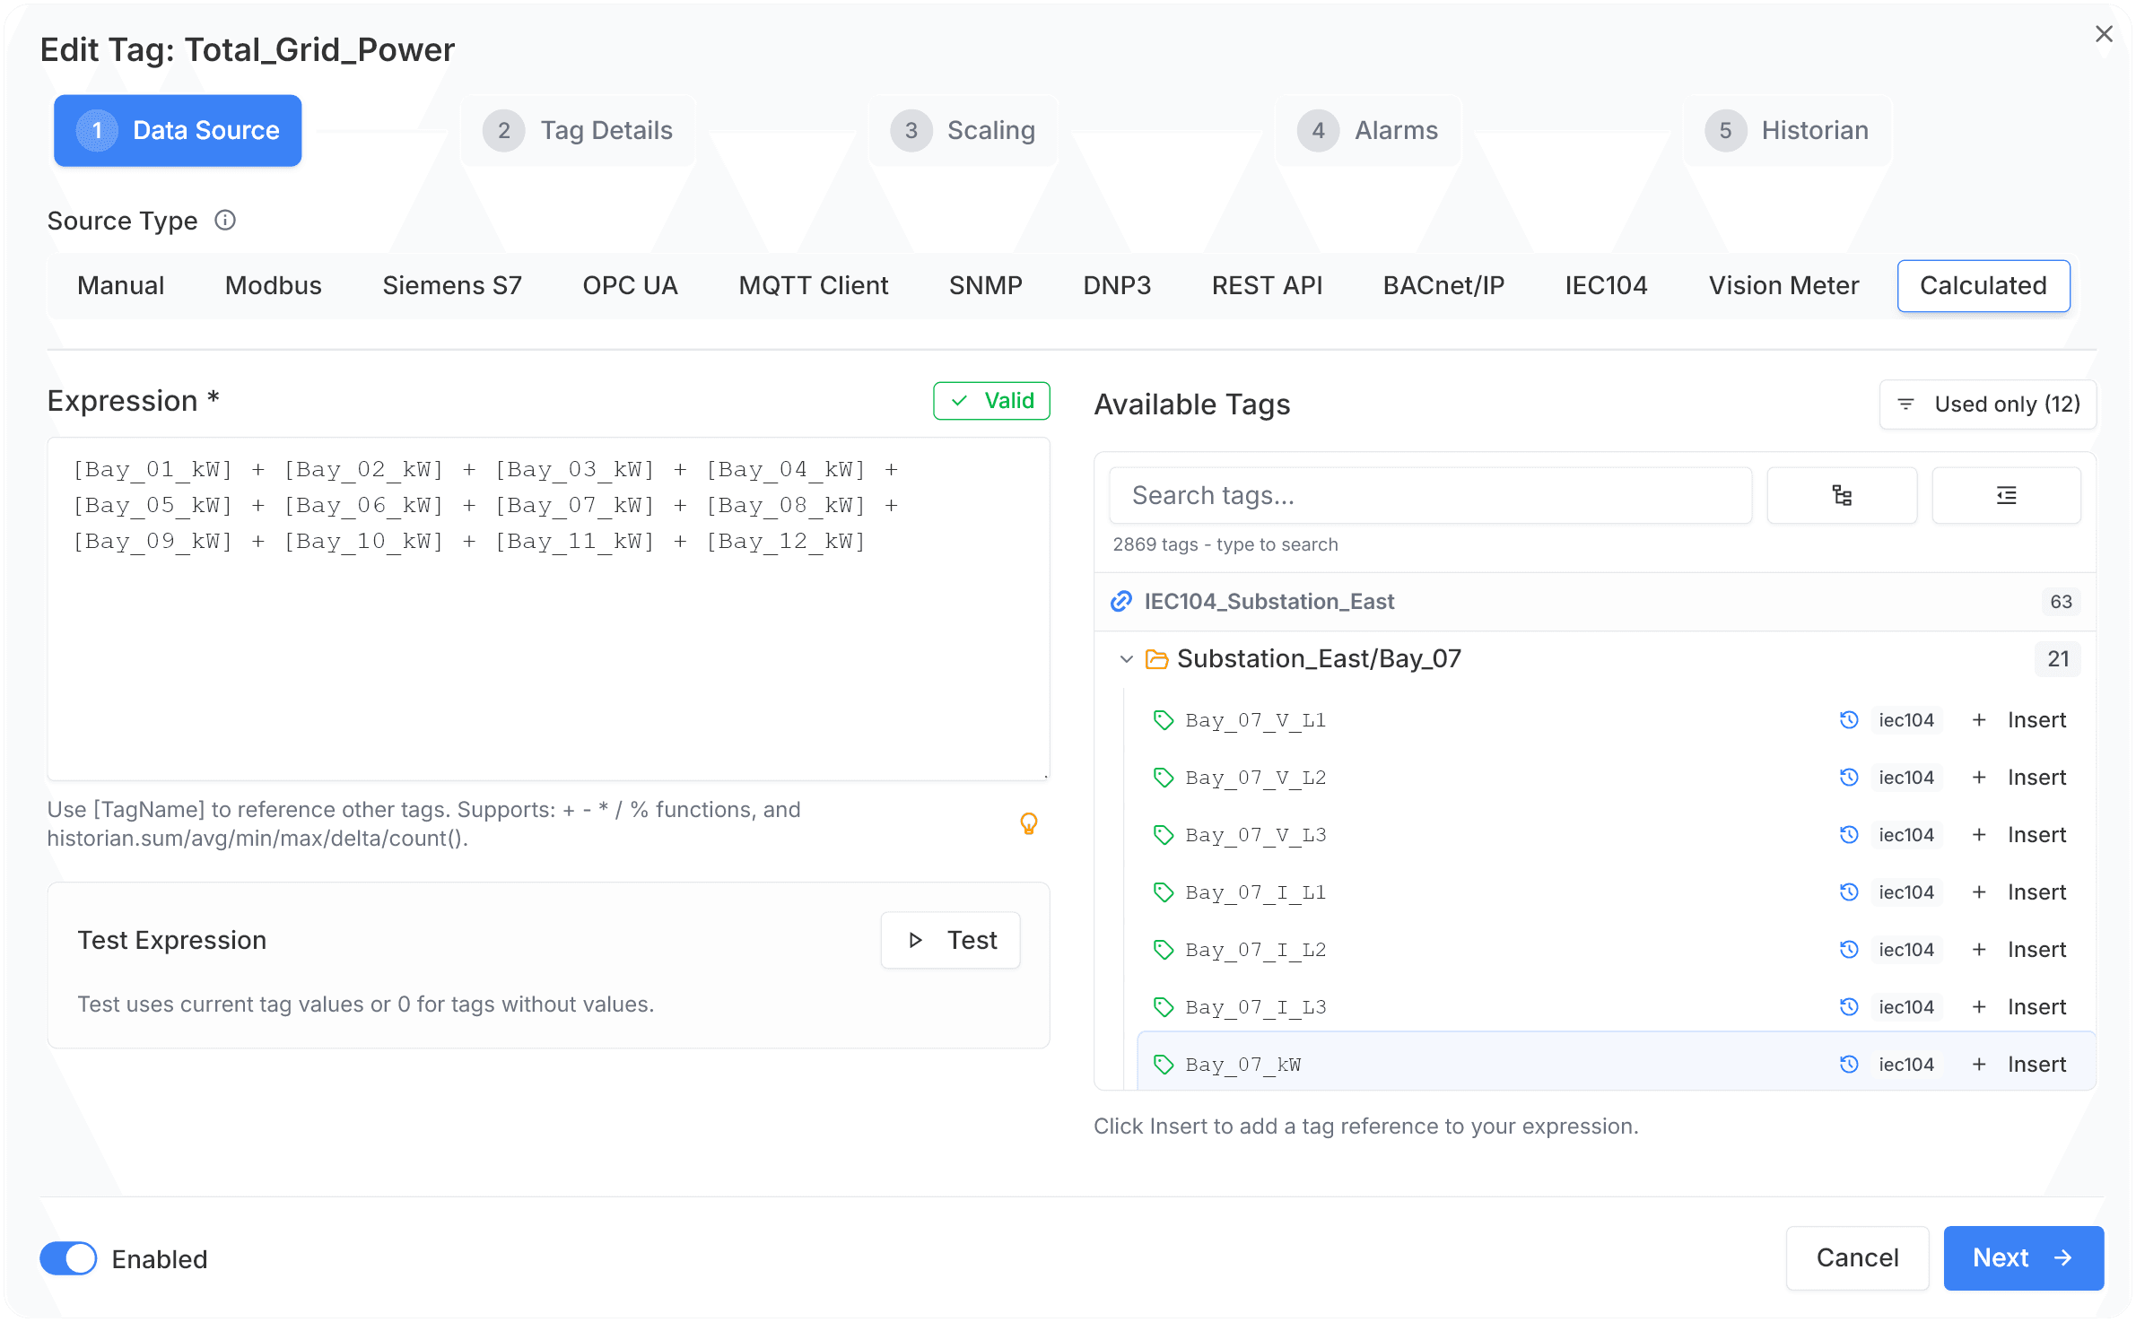Click the tag icon for Bay_07_I_L2

pos(1164,950)
